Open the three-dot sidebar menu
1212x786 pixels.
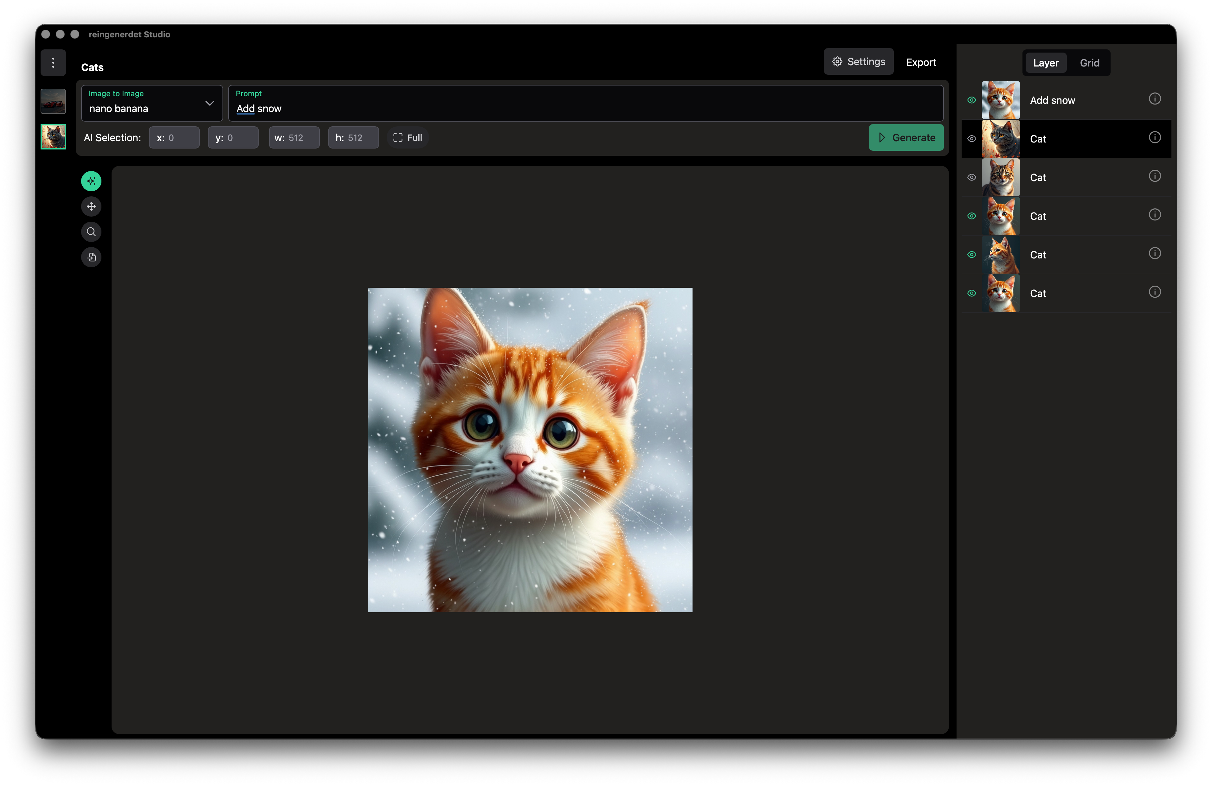(53, 63)
